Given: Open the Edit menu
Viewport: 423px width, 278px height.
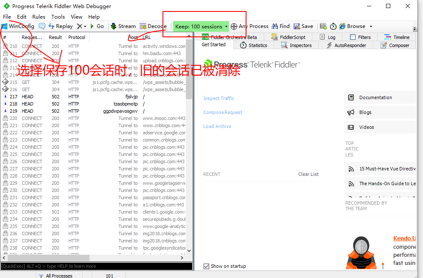Looking at the screenshot, I should [22, 17].
